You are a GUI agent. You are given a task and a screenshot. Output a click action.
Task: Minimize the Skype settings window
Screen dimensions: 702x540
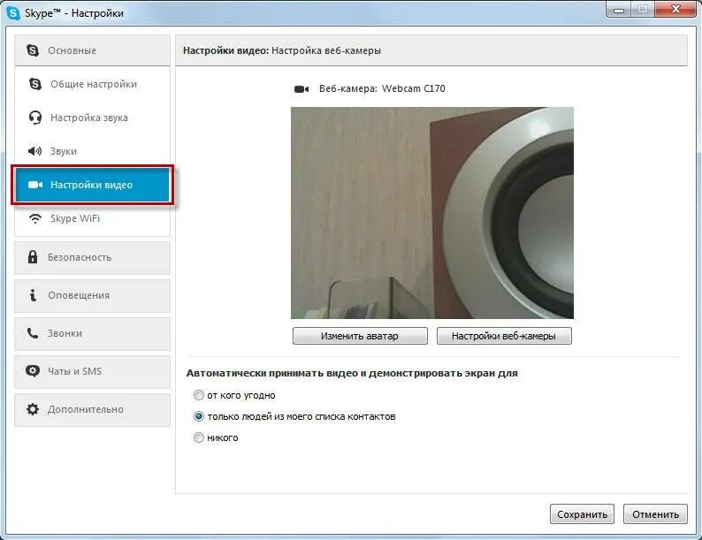pyautogui.click(x=619, y=10)
